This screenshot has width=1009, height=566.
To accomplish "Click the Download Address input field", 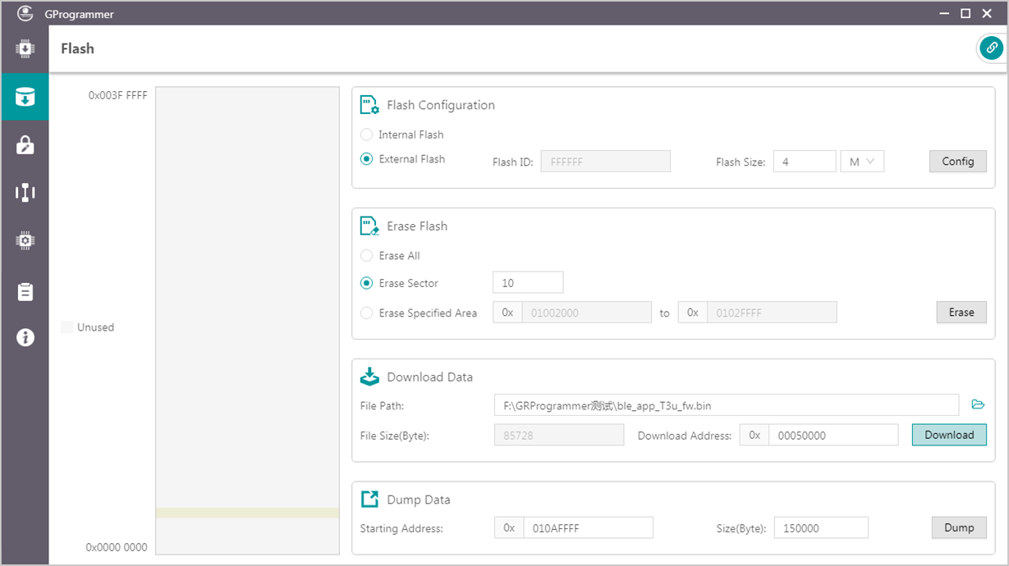I will [832, 436].
